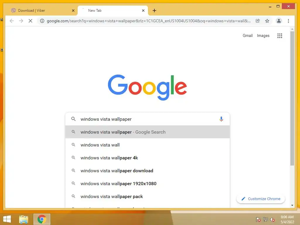Click the search magnifier icon in search box
Viewport: 300px width, 225px height.
73,119
